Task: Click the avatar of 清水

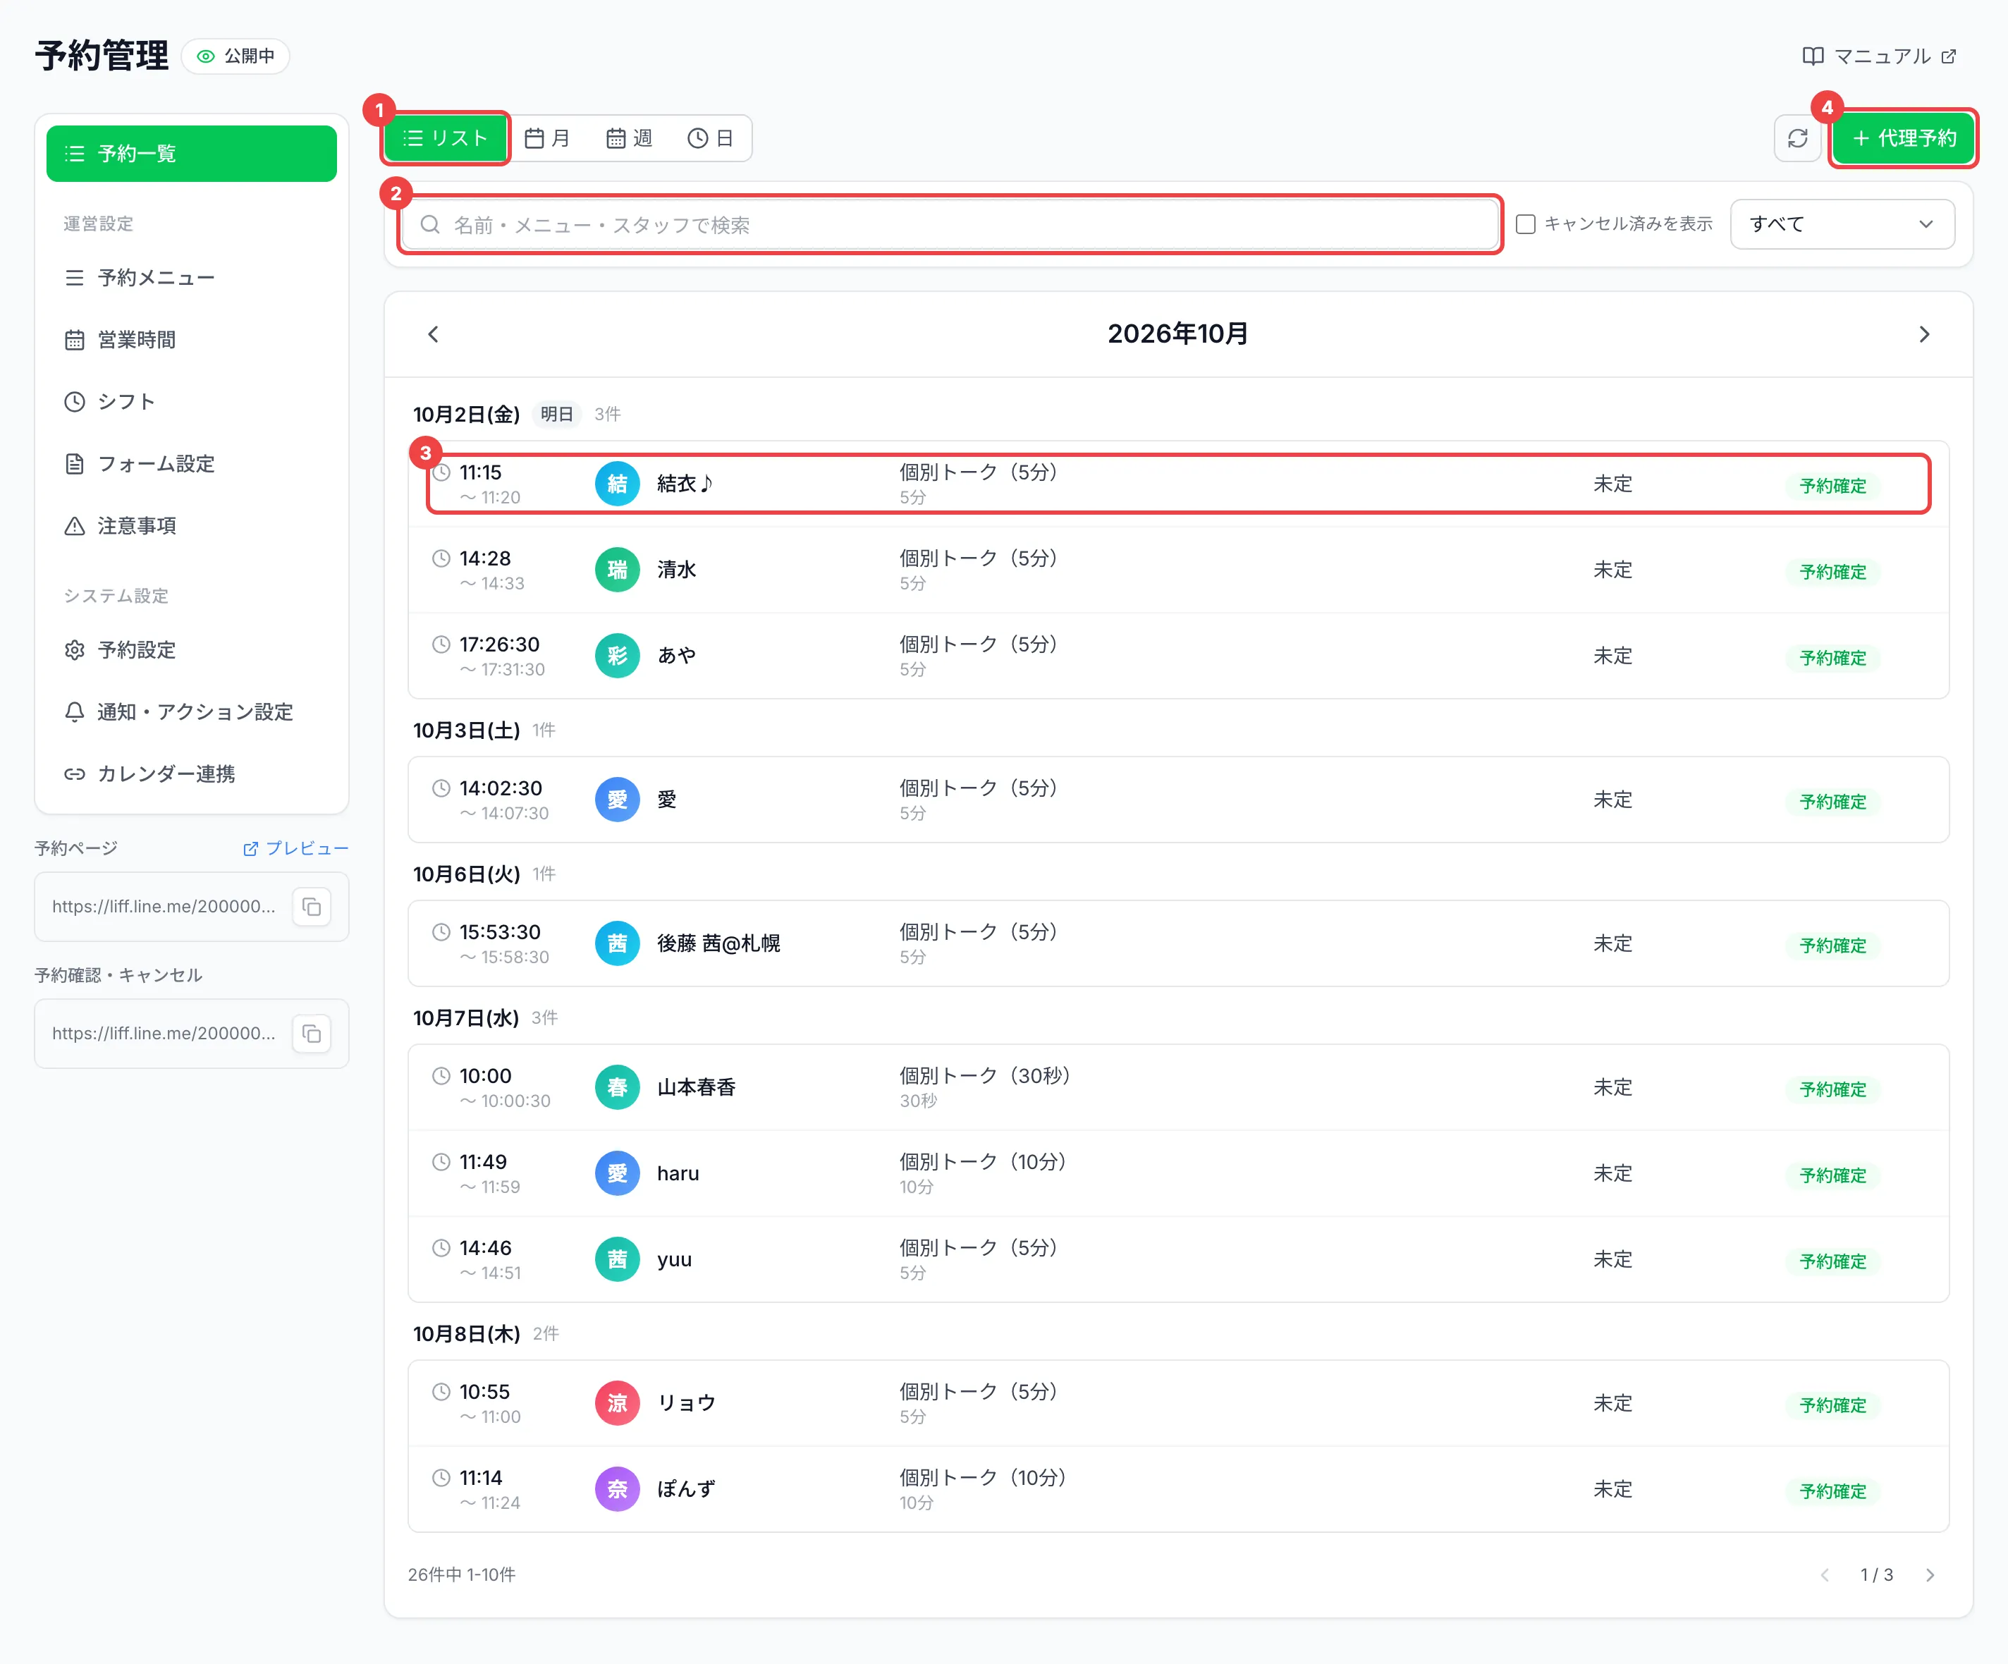Action: pyautogui.click(x=618, y=570)
